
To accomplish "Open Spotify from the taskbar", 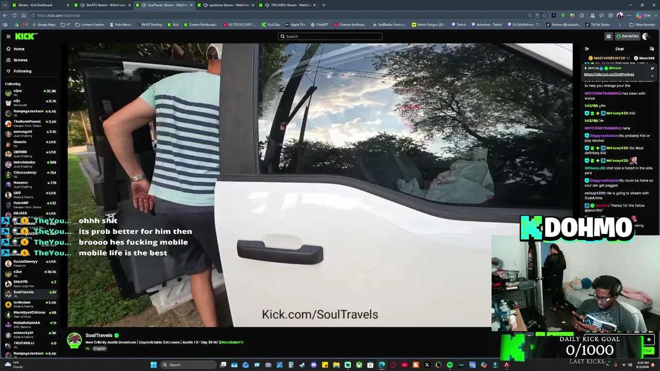I will tap(450, 365).
